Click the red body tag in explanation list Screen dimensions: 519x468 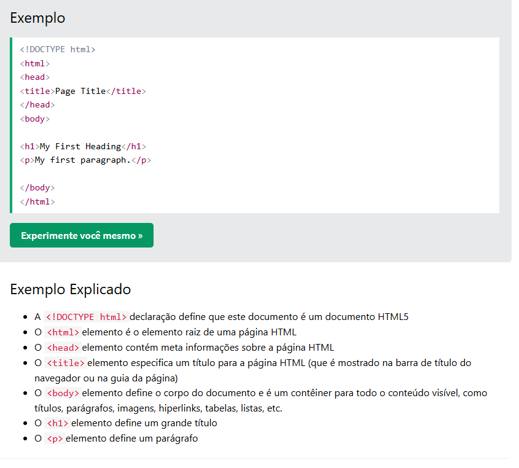click(x=63, y=393)
